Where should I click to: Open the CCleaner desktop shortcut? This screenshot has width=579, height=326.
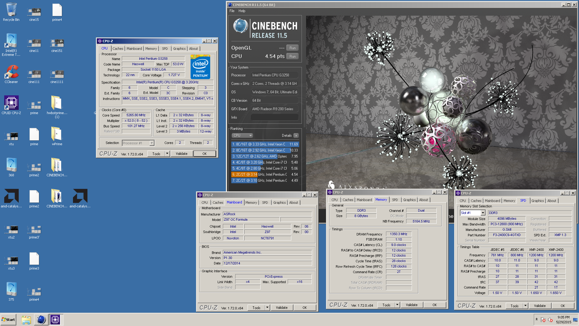pyautogui.click(x=11, y=74)
